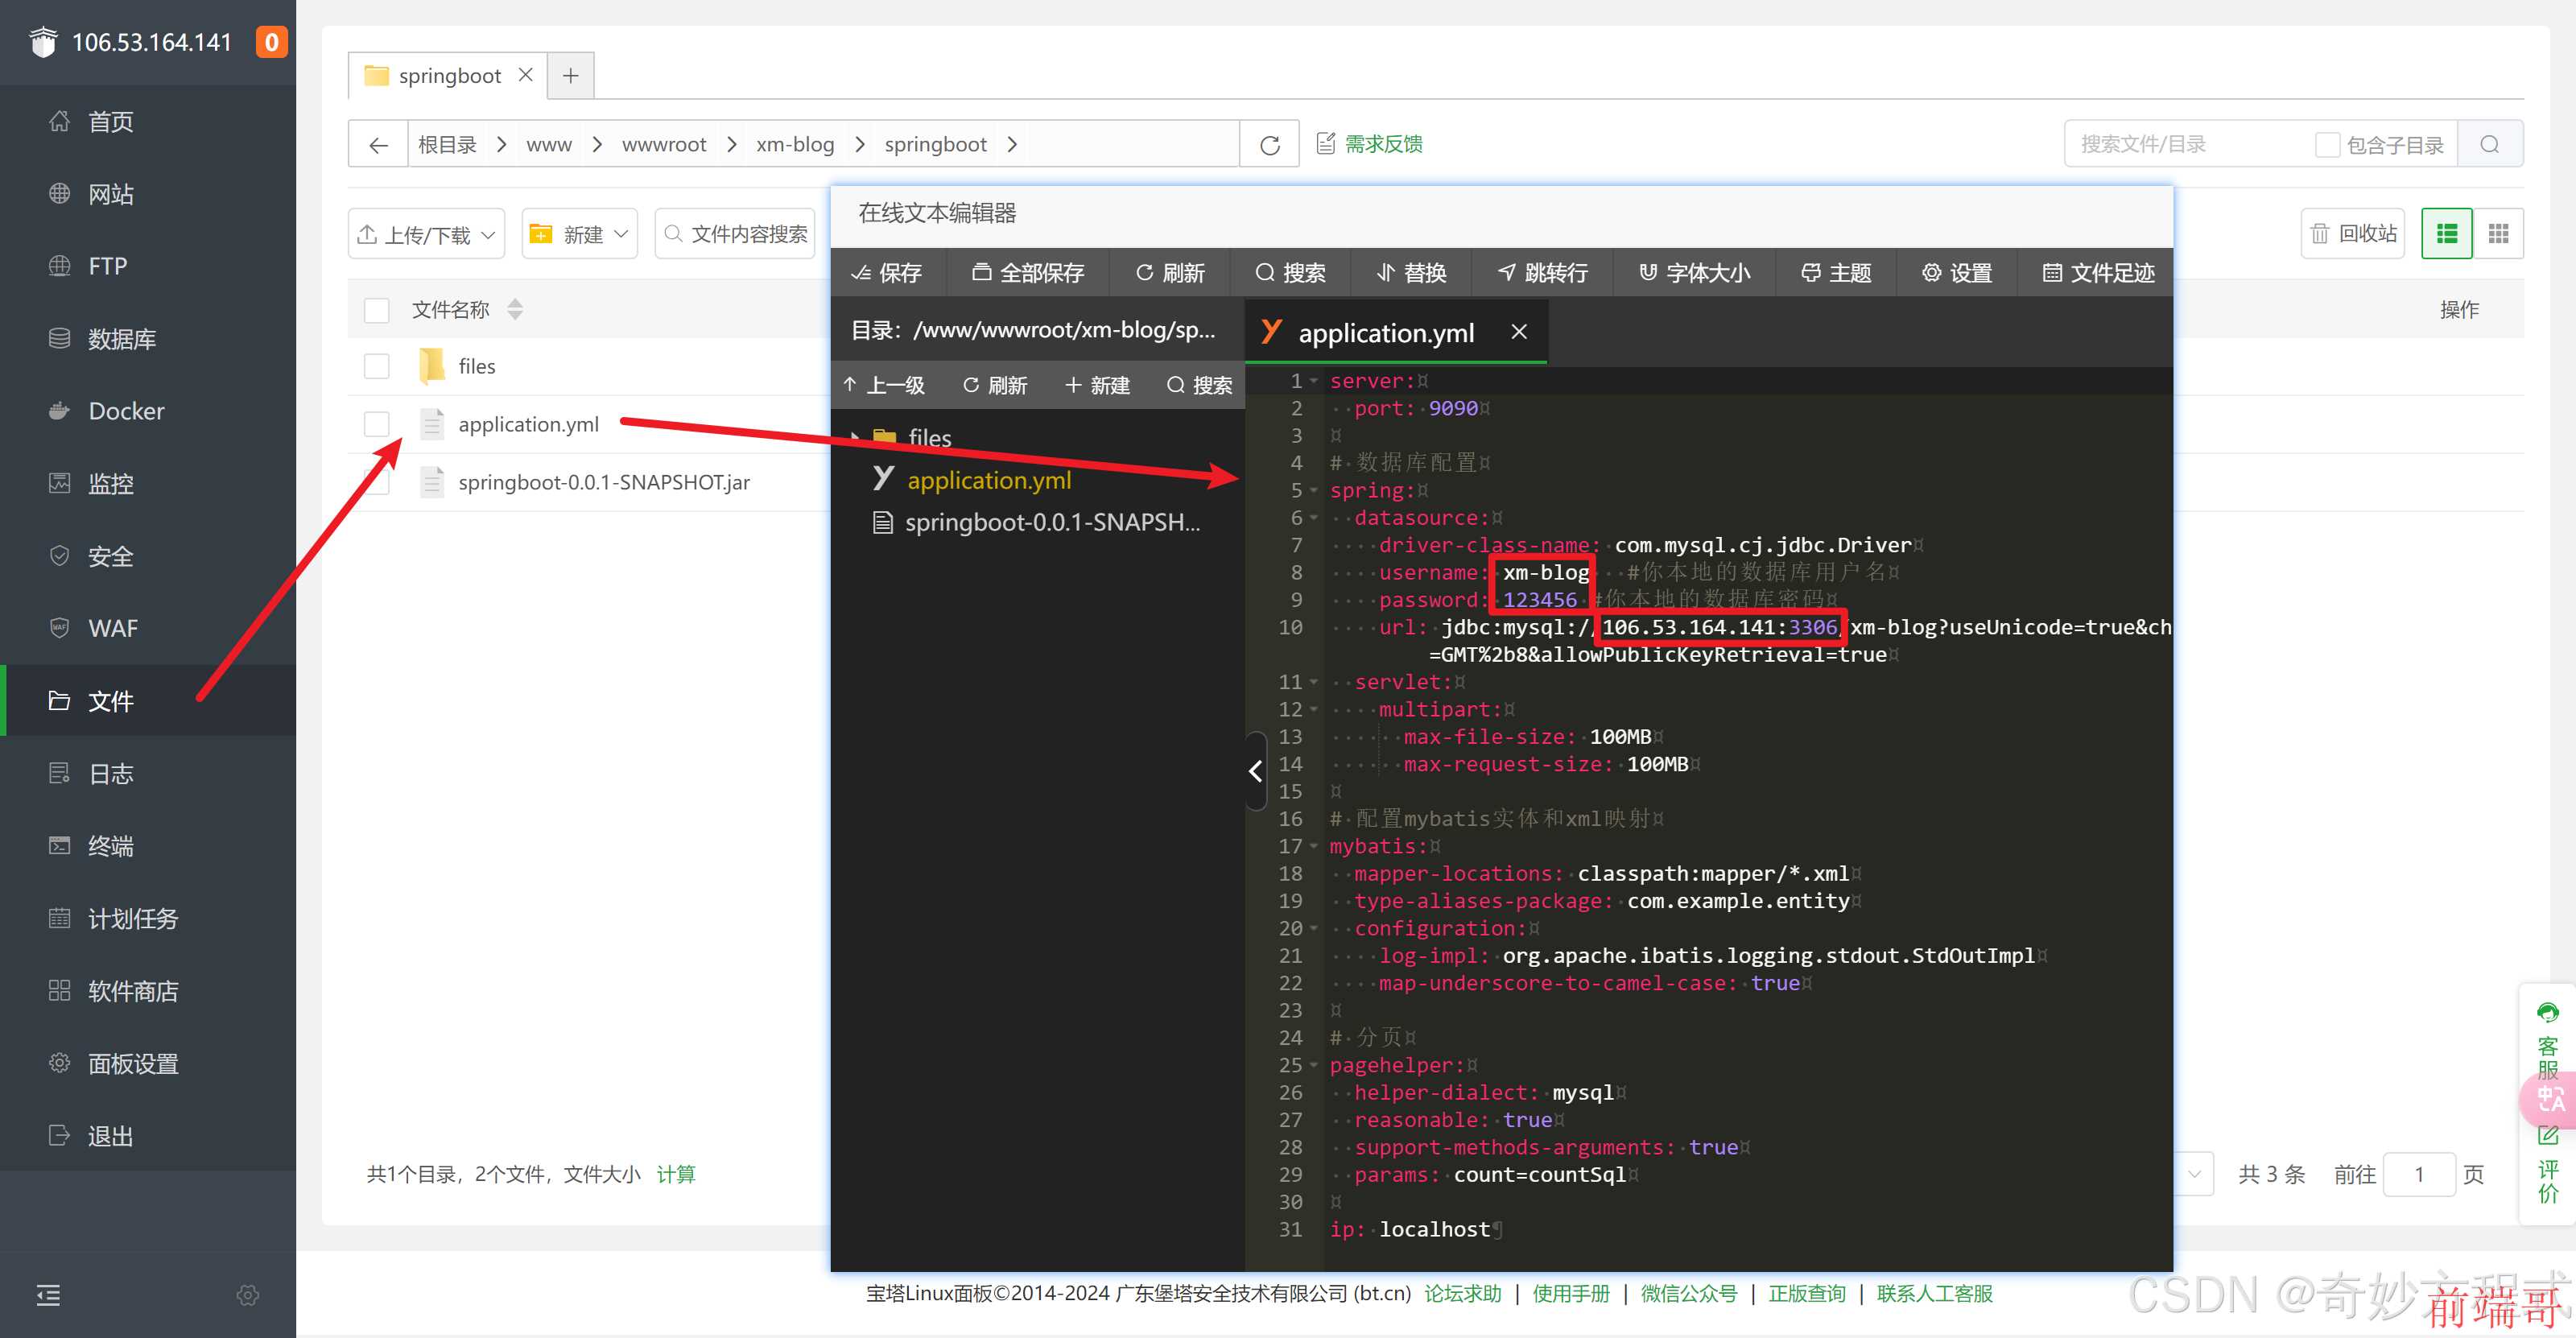Fold the mybatis: block at line 17
This screenshot has height=1338, width=2576.
[x=1314, y=846]
